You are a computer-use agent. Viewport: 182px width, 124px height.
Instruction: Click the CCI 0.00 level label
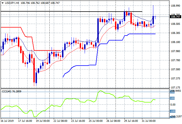click(173, 105)
